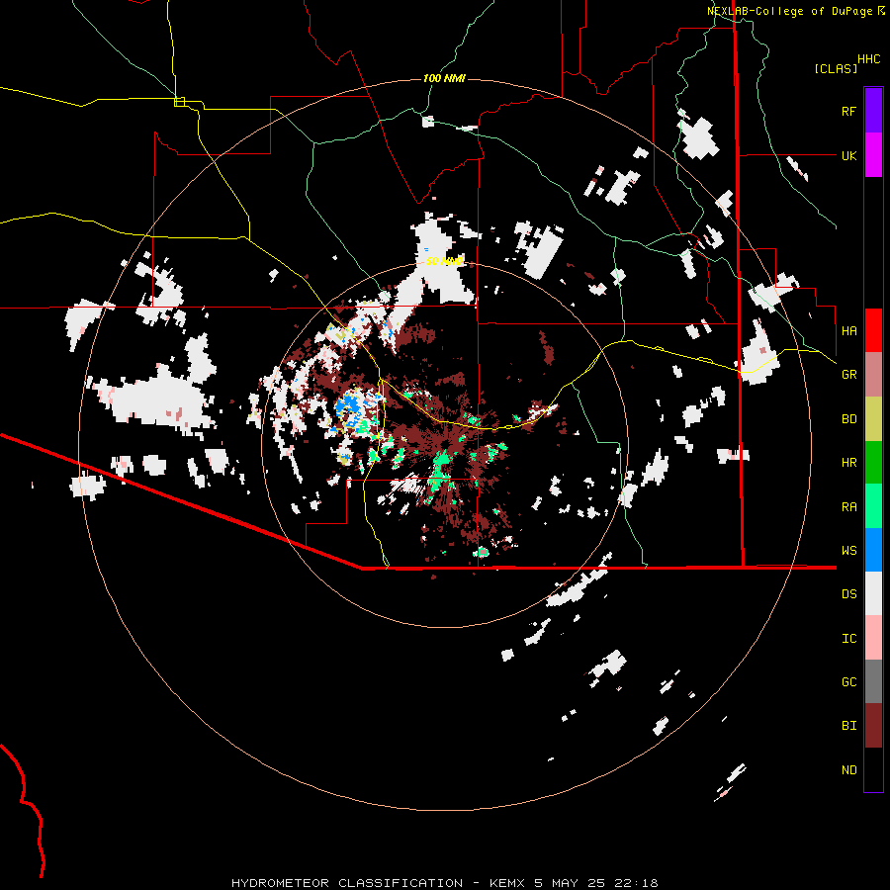Click the GR legend label
The image size is (890, 890).
coord(848,375)
